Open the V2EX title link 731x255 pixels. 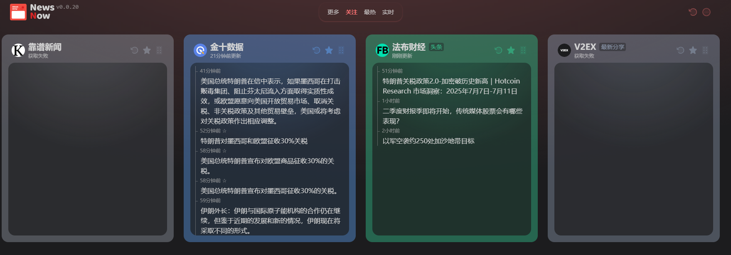click(585, 47)
